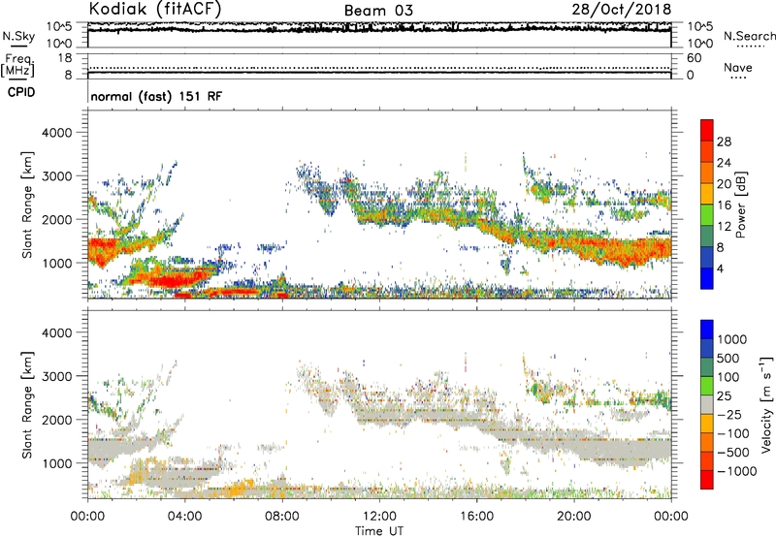Screen dimensions: 776x537
Task: Click the '60' Nave axis value
Action: 694,58
